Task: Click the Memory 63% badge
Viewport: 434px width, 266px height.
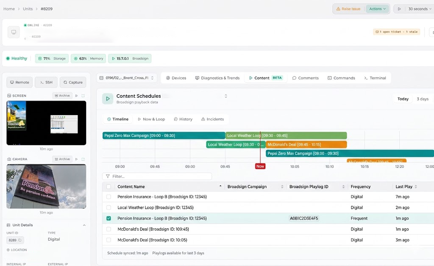Action: [x=88, y=58]
